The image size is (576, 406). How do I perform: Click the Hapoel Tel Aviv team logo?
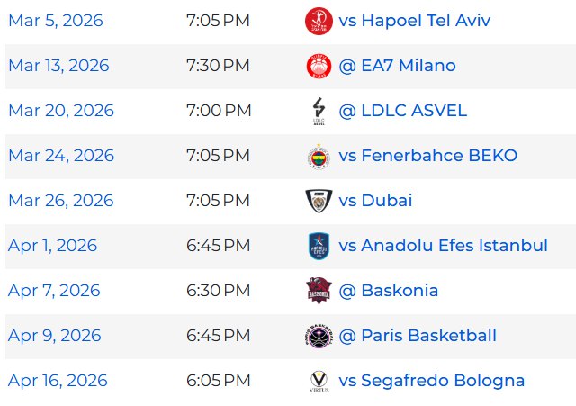[x=319, y=21]
